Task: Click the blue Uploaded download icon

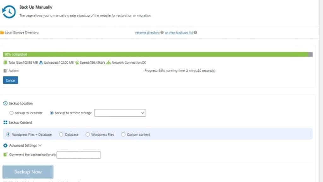Action: tap(41, 62)
